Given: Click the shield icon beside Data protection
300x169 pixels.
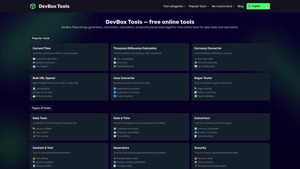Looking at the screenshot, I should pyautogui.click(x=196, y=162).
